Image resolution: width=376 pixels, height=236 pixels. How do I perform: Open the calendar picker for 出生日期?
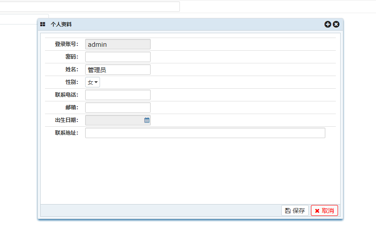(147, 120)
